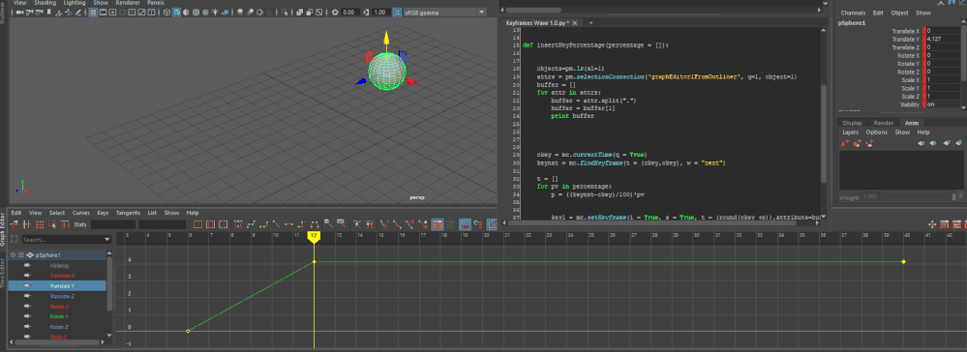This screenshot has height=352, width=967.
Task: Create empty animation layer icon
Action: tap(845, 143)
